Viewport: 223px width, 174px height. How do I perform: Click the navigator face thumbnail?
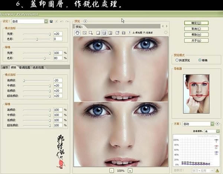click(x=196, y=94)
